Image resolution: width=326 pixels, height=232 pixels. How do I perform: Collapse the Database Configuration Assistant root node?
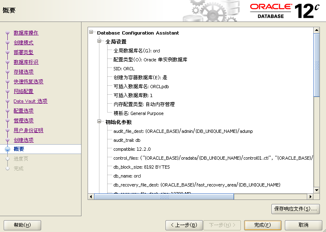(x=91, y=32)
